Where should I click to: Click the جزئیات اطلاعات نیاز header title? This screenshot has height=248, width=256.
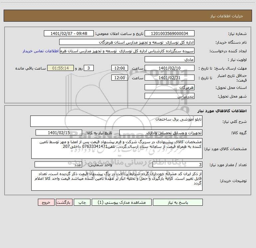click(227, 16)
